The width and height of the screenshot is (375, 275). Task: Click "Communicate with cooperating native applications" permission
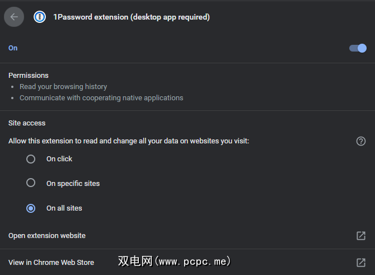coord(101,98)
